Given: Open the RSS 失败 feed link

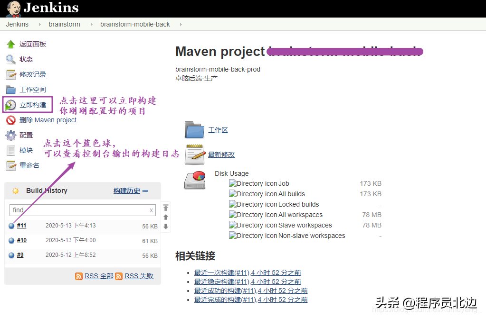Looking at the screenshot, I should click(139, 276).
